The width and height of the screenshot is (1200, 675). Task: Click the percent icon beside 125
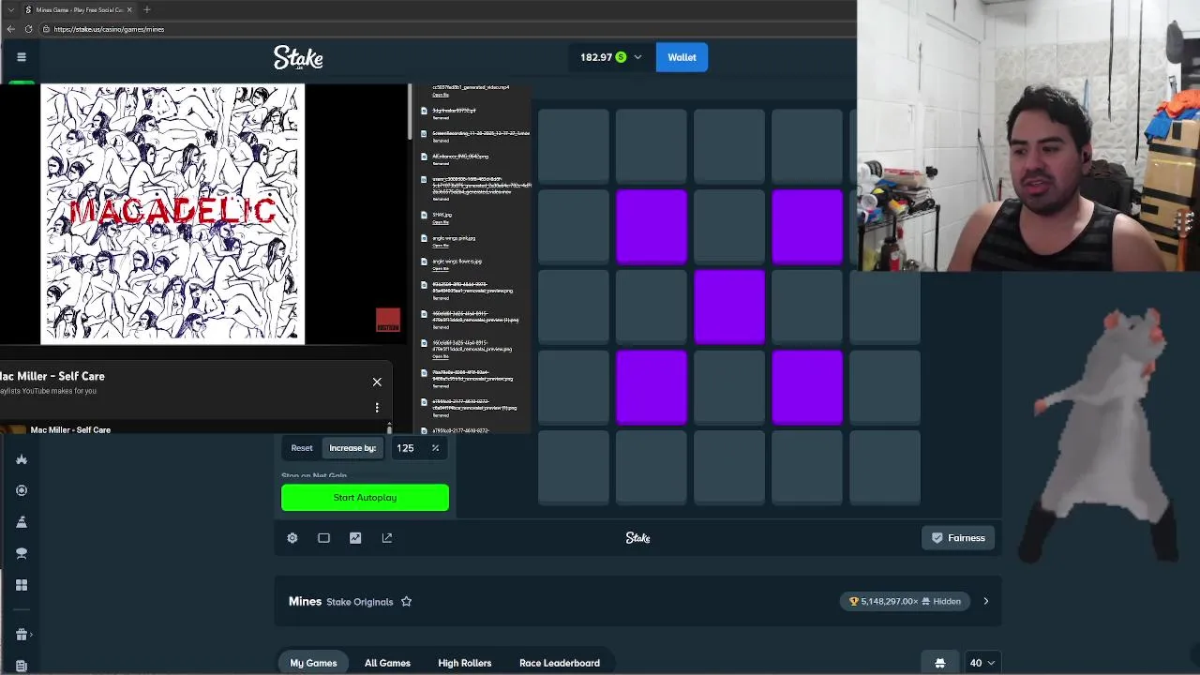tap(435, 448)
